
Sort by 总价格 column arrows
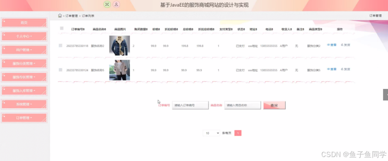(192, 29)
